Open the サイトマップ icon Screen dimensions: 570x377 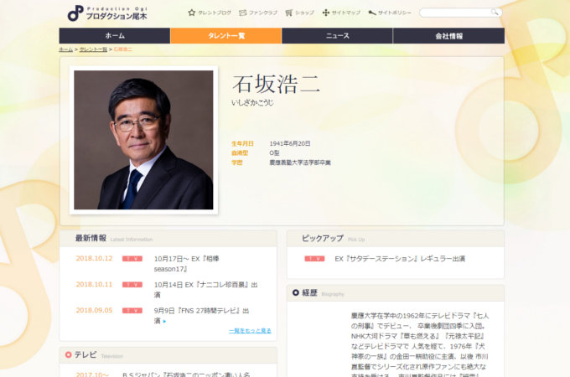point(326,13)
